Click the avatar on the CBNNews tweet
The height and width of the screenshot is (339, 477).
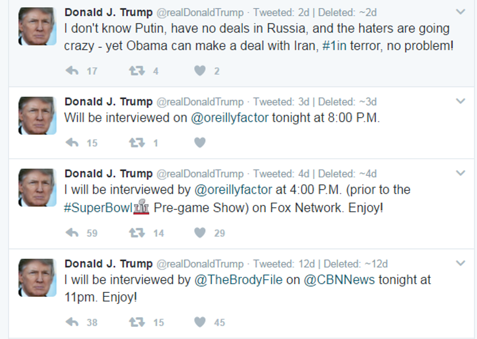[37, 277]
